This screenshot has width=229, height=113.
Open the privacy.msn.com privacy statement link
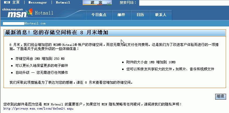pos(38,108)
